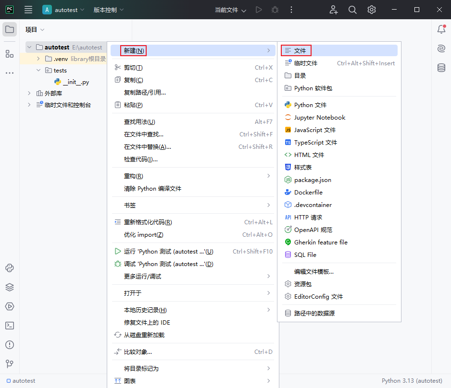Expand the 外部库 tree node

coord(29,93)
